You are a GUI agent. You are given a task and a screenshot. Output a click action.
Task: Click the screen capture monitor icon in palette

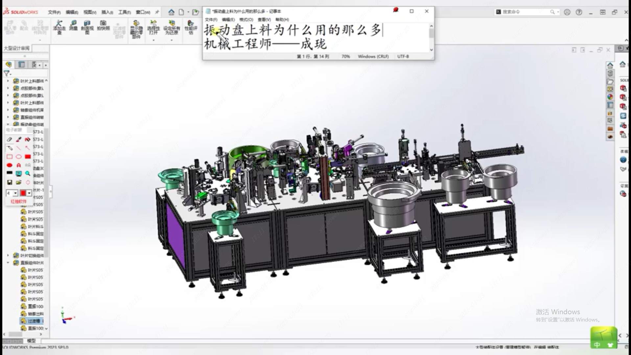(x=19, y=174)
